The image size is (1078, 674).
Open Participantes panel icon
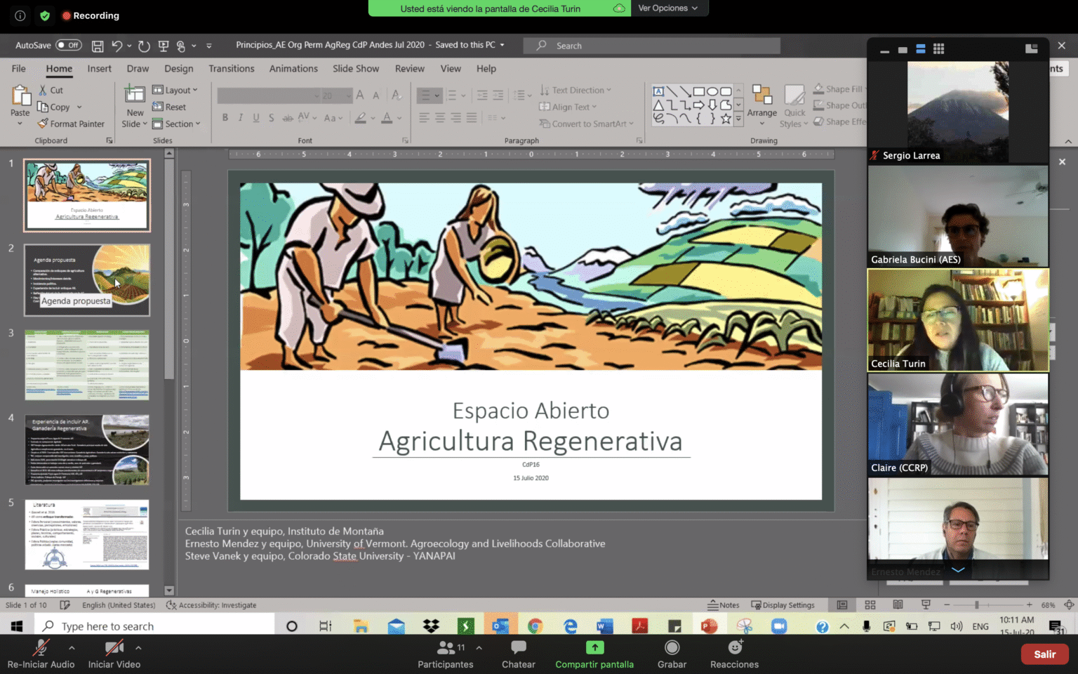click(445, 647)
